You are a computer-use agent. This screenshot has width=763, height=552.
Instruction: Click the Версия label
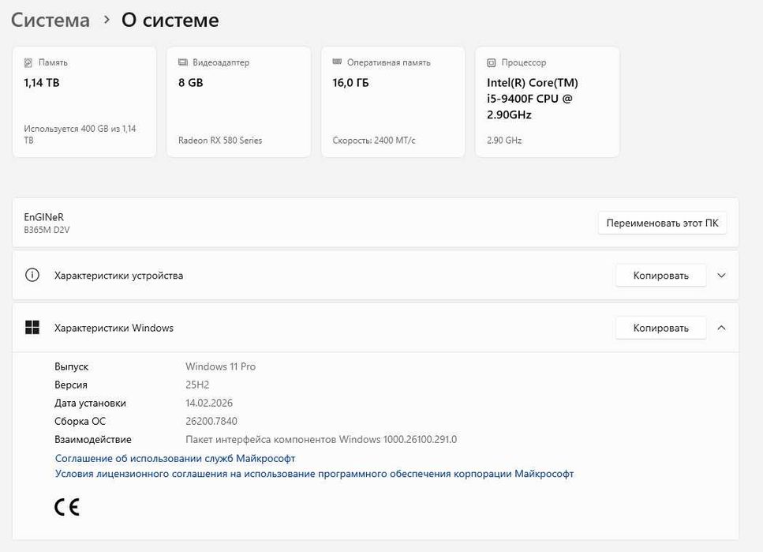(71, 385)
